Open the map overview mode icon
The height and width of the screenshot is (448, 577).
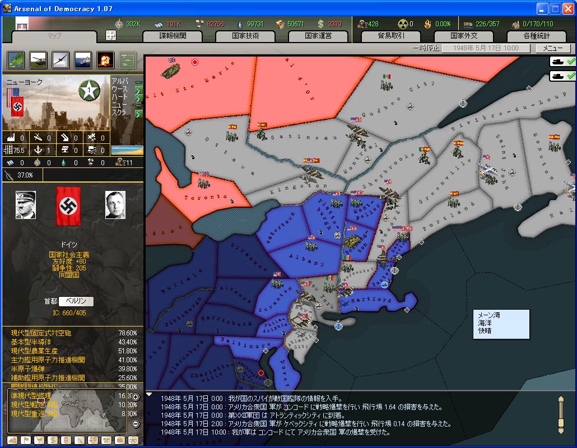16,59
